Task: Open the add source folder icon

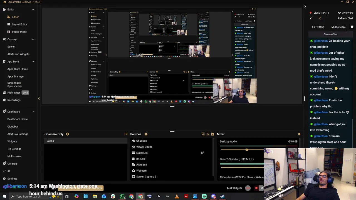Action: tap(212, 134)
